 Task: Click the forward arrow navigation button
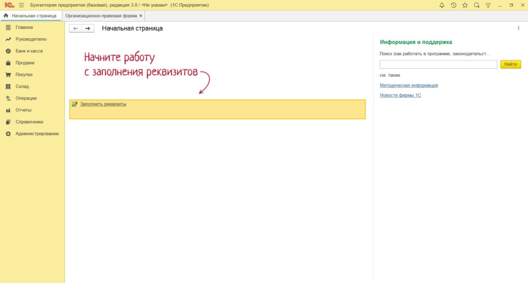[x=88, y=28]
